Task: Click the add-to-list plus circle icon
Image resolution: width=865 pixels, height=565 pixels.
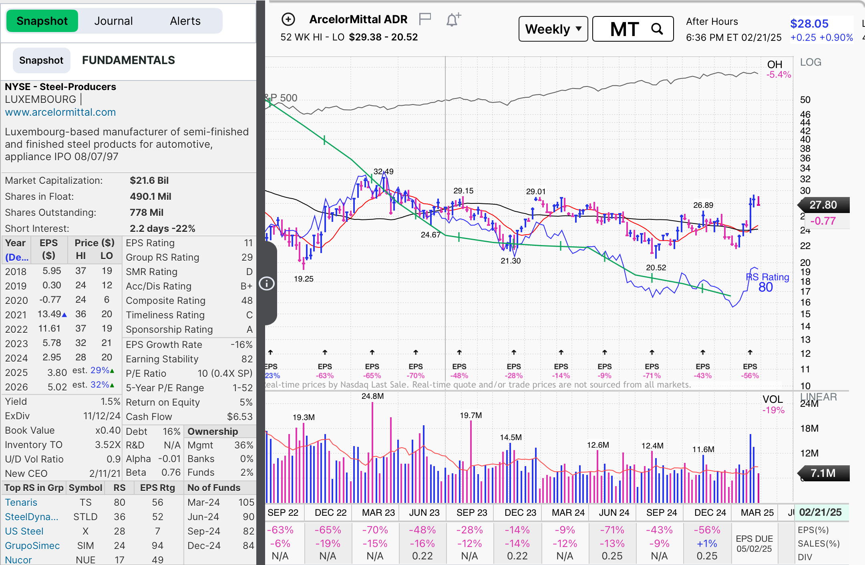Action: pyautogui.click(x=288, y=19)
